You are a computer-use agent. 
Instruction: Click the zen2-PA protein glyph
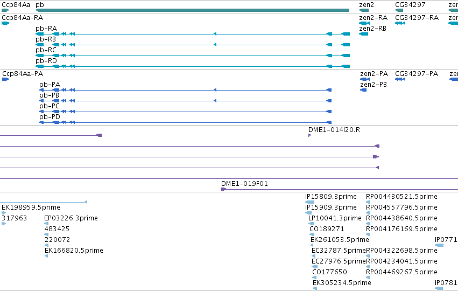tap(365, 79)
